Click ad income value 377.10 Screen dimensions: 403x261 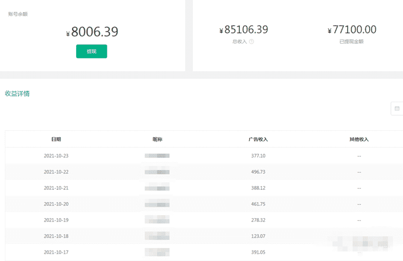tap(258, 156)
